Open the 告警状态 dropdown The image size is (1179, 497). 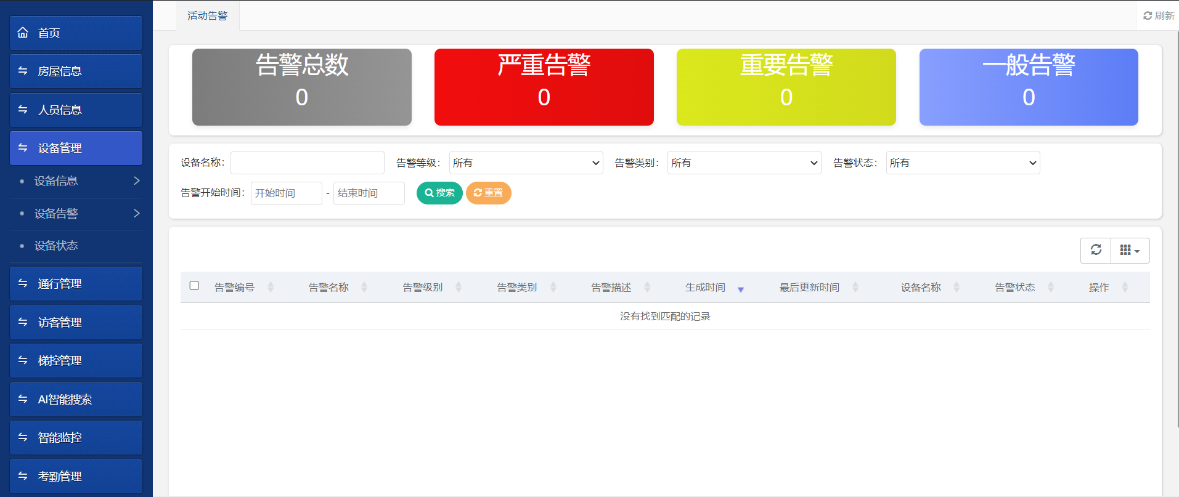pyautogui.click(x=963, y=163)
